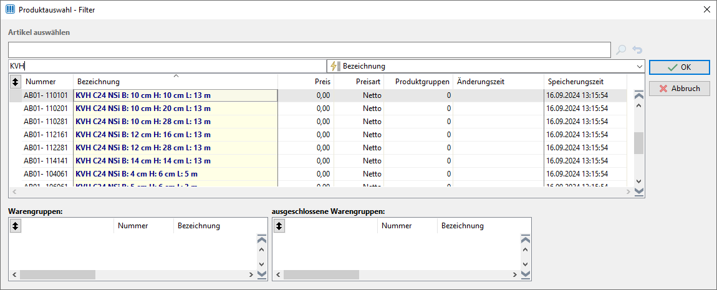Jump to bottom of product list
The height and width of the screenshot is (290, 717).
tap(639, 191)
